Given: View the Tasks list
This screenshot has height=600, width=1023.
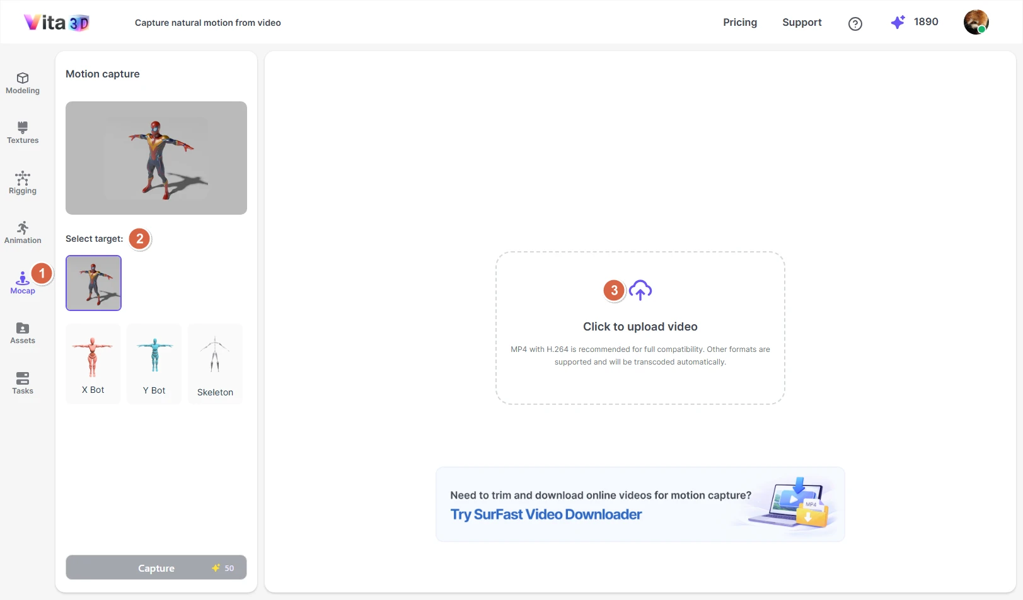Looking at the screenshot, I should [x=23, y=383].
